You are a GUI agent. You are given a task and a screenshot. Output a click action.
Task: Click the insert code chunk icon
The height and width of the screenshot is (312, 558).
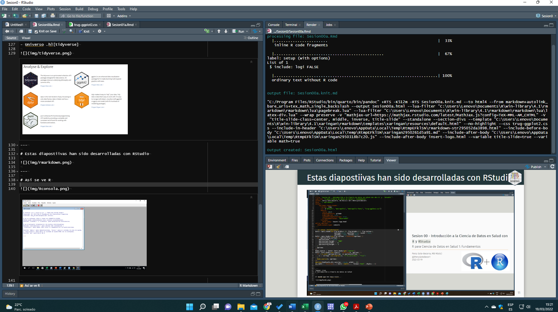coord(207,31)
